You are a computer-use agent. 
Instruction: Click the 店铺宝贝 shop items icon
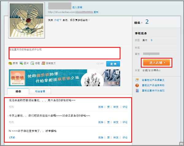[43, 63]
